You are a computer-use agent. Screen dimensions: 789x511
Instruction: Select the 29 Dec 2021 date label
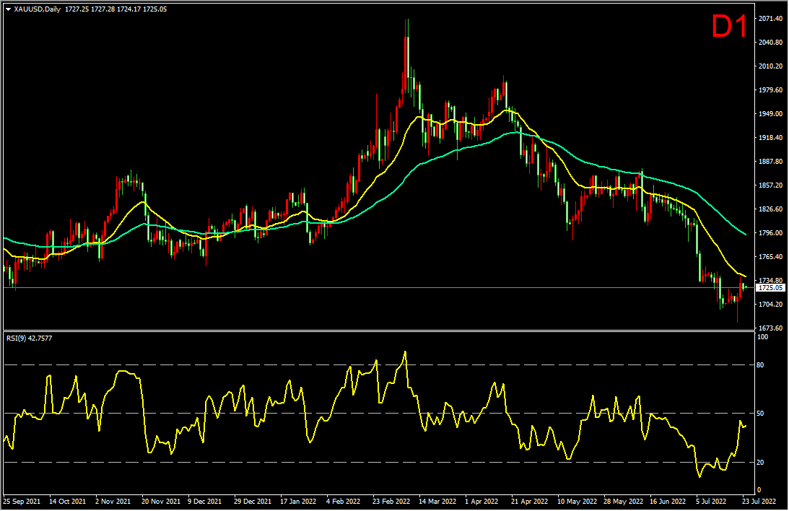253,502
